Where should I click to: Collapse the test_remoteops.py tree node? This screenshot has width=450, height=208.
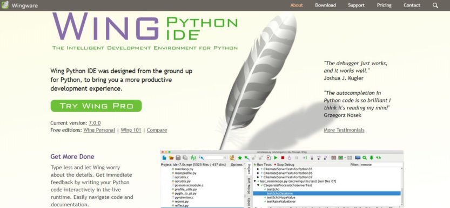point(255,181)
